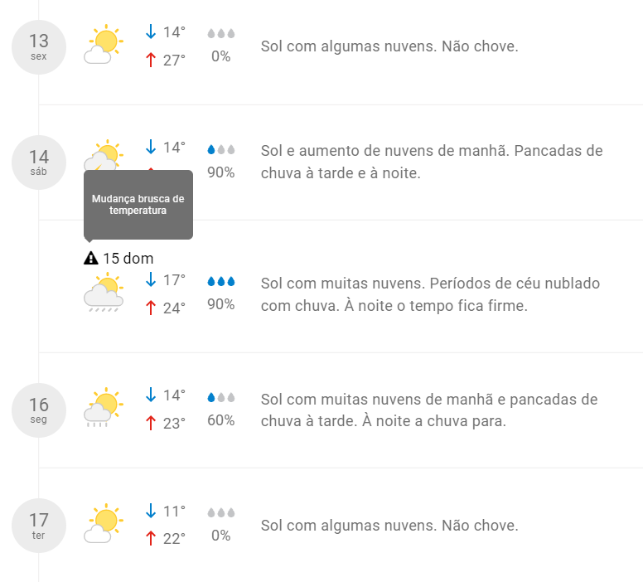Click the forecast text for day 16
The height and width of the screenshot is (582, 643).
tap(429, 410)
